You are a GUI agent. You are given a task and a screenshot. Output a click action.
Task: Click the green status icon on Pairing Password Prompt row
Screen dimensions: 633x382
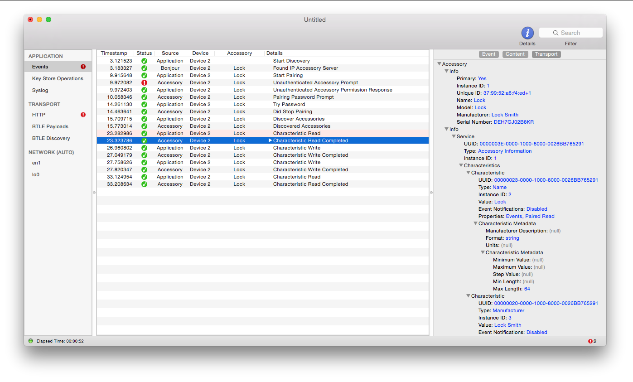click(x=144, y=97)
